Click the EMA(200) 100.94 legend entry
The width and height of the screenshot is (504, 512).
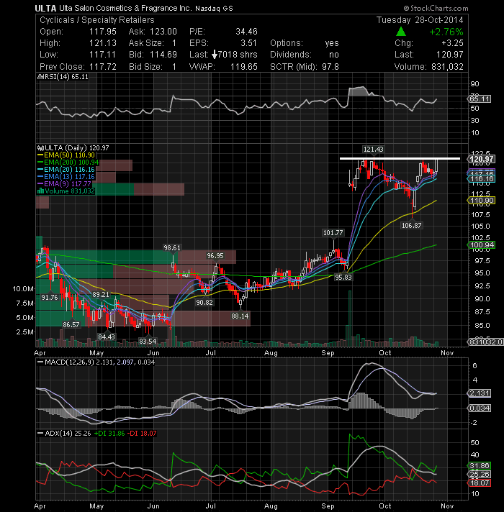coord(68,163)
